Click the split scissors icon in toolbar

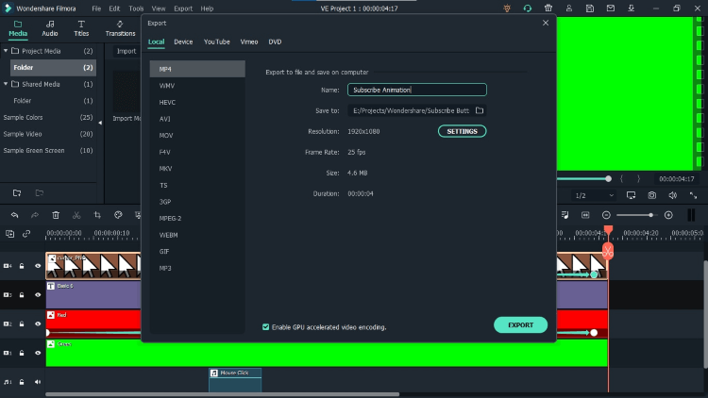tap(76, 215)
